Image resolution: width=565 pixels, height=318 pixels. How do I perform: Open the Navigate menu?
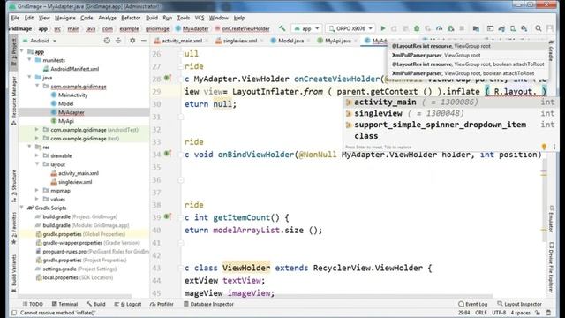[x=64, y=18]
